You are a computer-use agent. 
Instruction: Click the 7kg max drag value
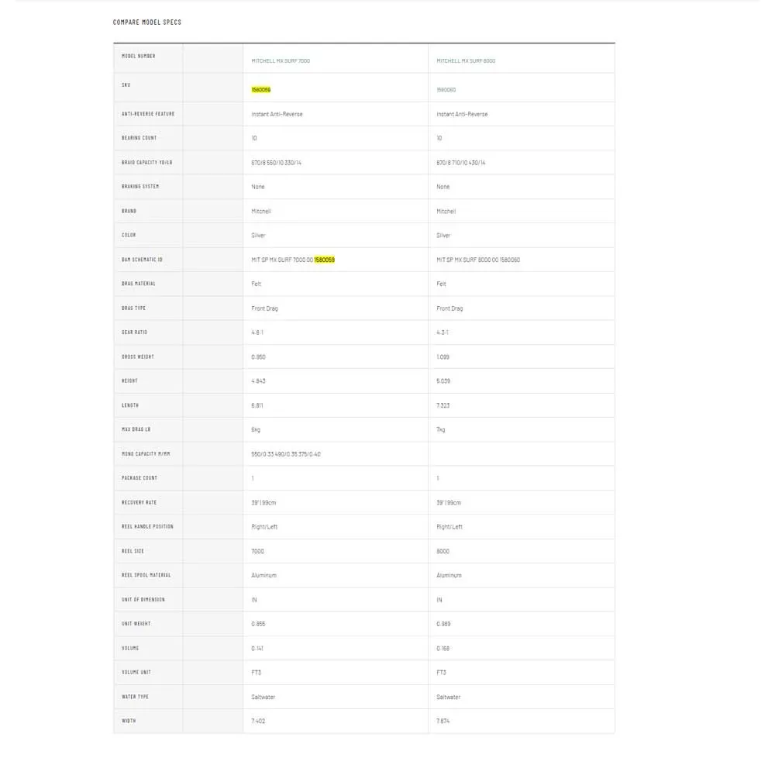441,429
